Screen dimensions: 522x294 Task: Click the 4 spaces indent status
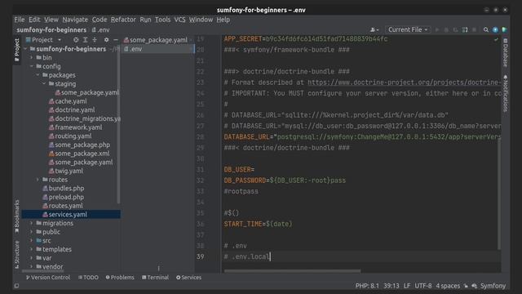[x=448, y=286]
